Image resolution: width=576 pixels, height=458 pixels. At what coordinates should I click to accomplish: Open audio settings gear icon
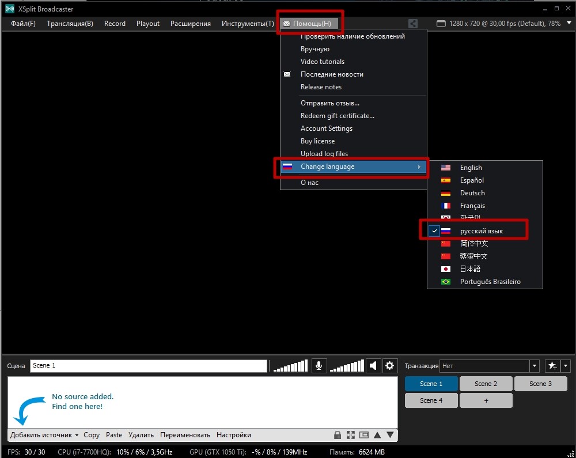tap(390, 366)
